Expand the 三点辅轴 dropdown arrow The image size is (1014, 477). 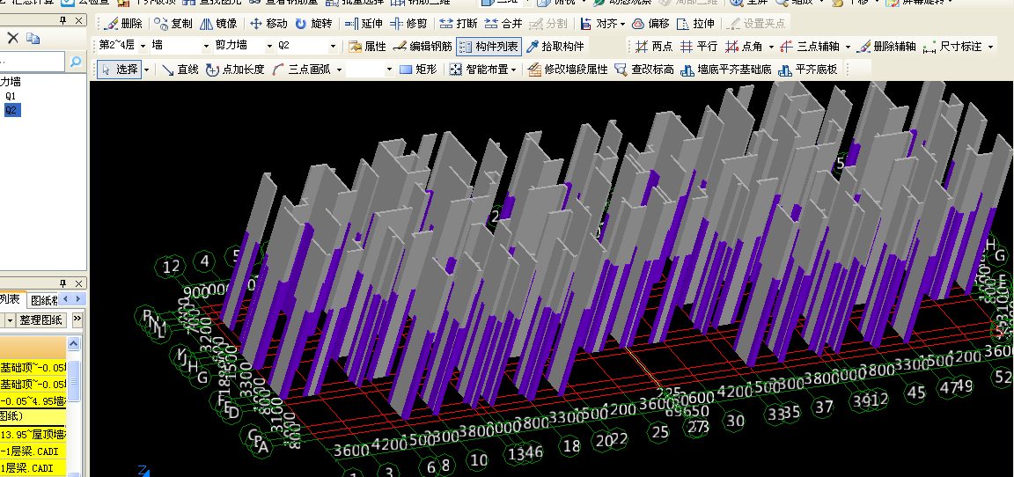pos(848,47)
